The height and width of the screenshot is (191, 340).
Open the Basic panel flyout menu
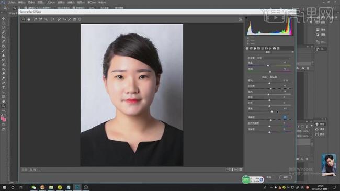coord(292,52)
